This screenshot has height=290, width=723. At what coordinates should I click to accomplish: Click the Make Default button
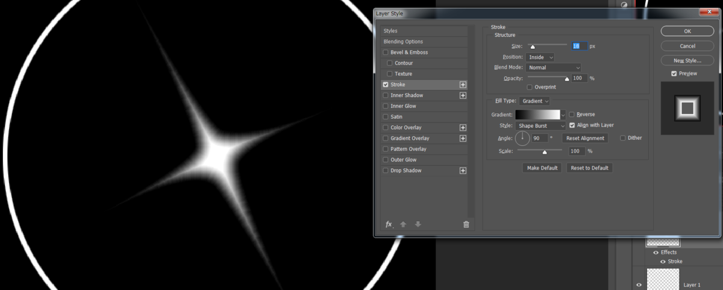[x=542, y=168]
